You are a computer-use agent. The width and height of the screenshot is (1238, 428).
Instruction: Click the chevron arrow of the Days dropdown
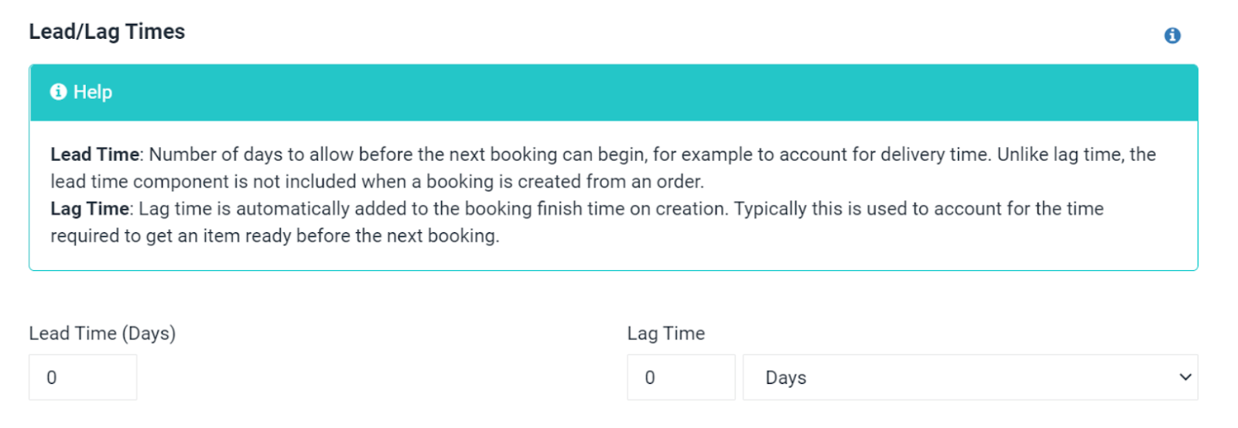[1185, 378]
